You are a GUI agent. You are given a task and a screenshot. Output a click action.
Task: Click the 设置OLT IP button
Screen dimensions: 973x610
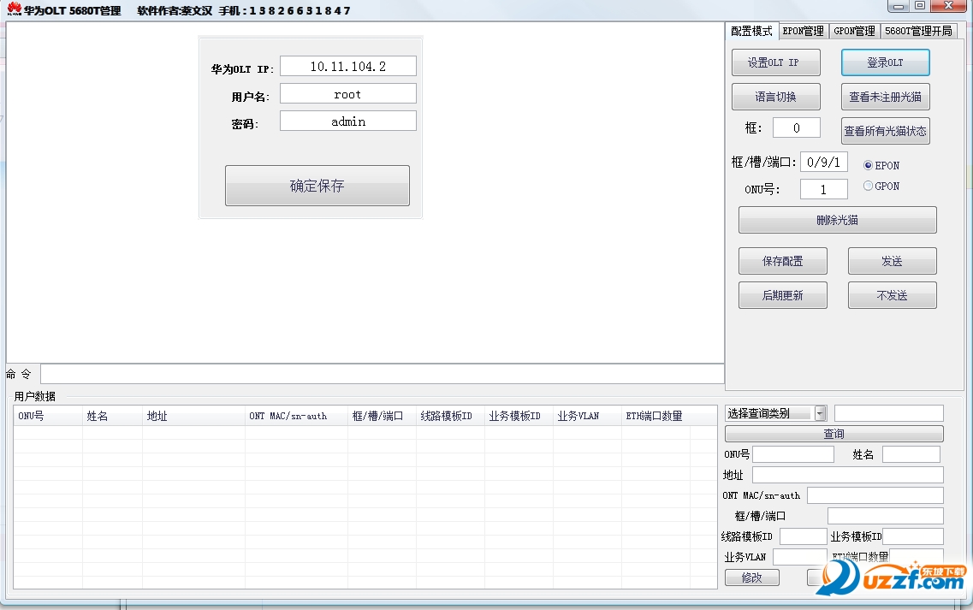(775, 62)
